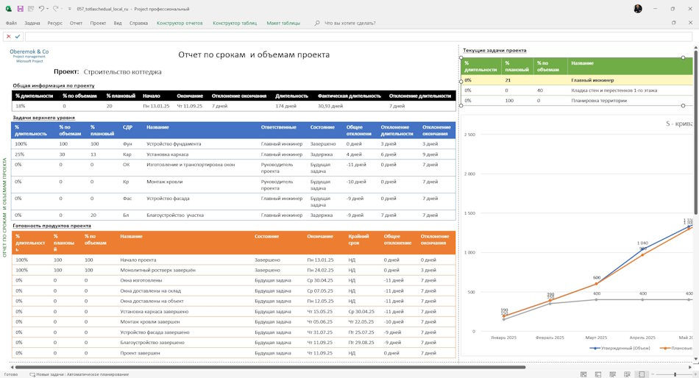Open the Undo history dropdown arrow
Viewport: 699px width, 378px height.
tap(47, 9)
